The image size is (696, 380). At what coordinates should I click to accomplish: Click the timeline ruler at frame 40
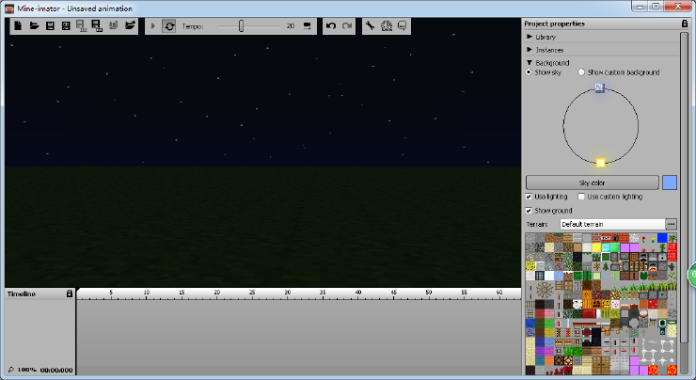tap(358, 293)
